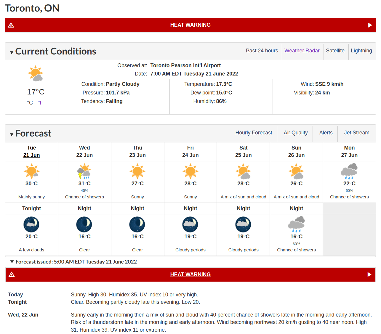Click the warning triangle icon in top heat banner

tap(11, 25)
